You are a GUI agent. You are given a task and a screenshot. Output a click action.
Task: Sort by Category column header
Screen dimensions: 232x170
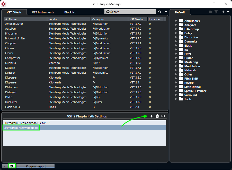109,19
